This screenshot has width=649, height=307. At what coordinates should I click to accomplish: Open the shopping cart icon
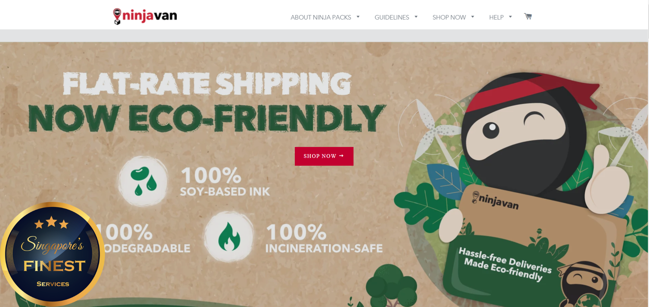pos(528,16)
